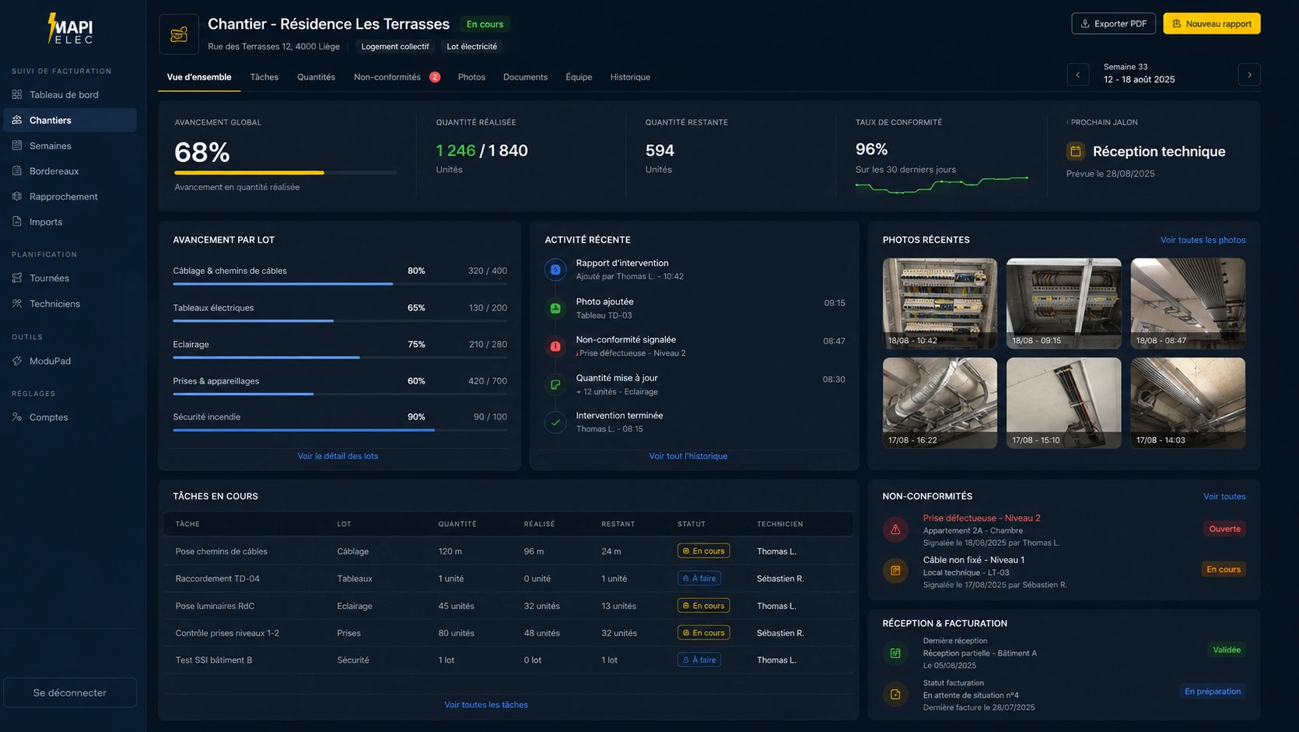Click the Prise défectueuse warning icon

click(x=895, y=530)
